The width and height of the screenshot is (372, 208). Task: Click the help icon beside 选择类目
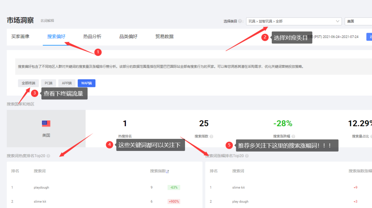240,21
